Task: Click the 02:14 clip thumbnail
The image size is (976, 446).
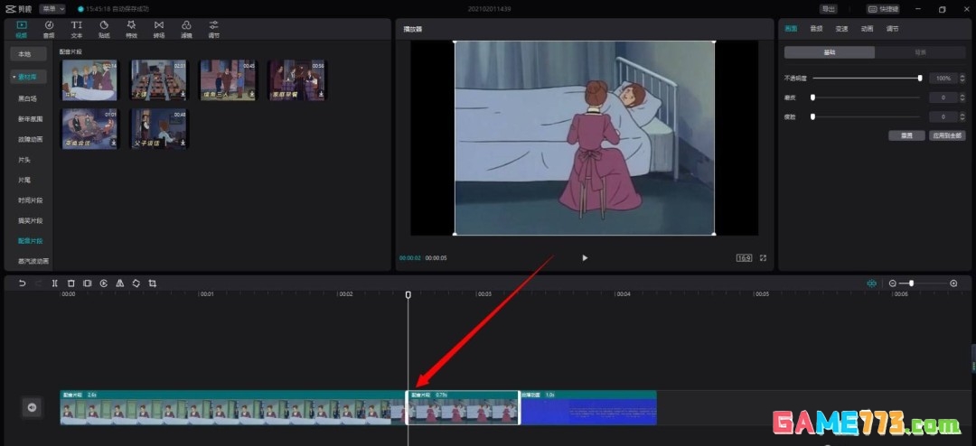Action: [89, 79]
